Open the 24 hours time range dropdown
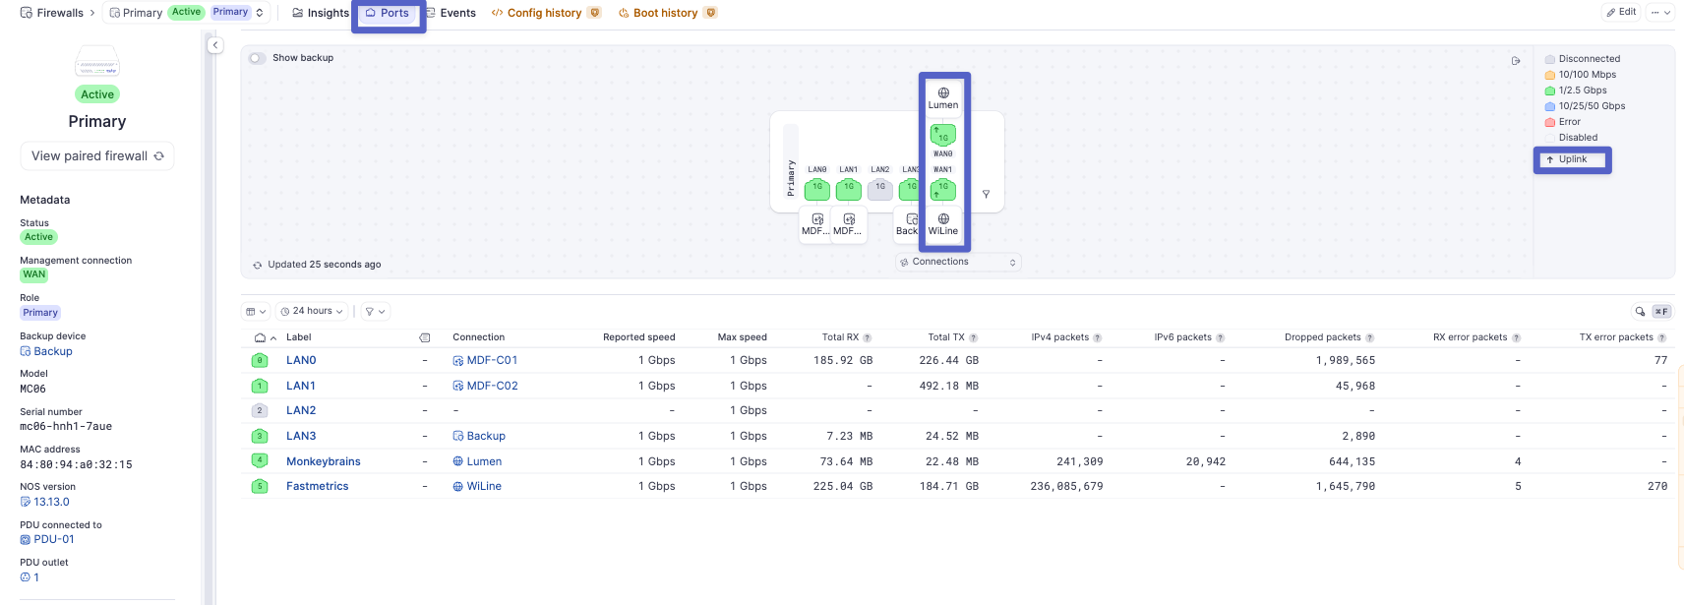 [x=312, y=312]
